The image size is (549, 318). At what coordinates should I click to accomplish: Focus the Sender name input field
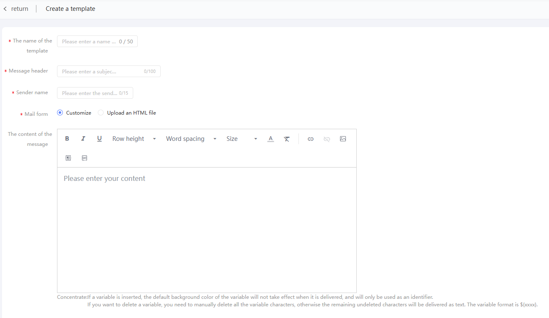point(95,93)
